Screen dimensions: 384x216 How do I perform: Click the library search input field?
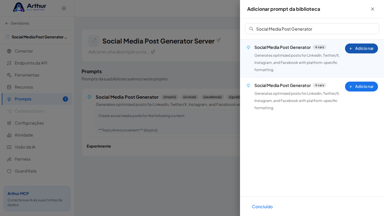[312, 29]
